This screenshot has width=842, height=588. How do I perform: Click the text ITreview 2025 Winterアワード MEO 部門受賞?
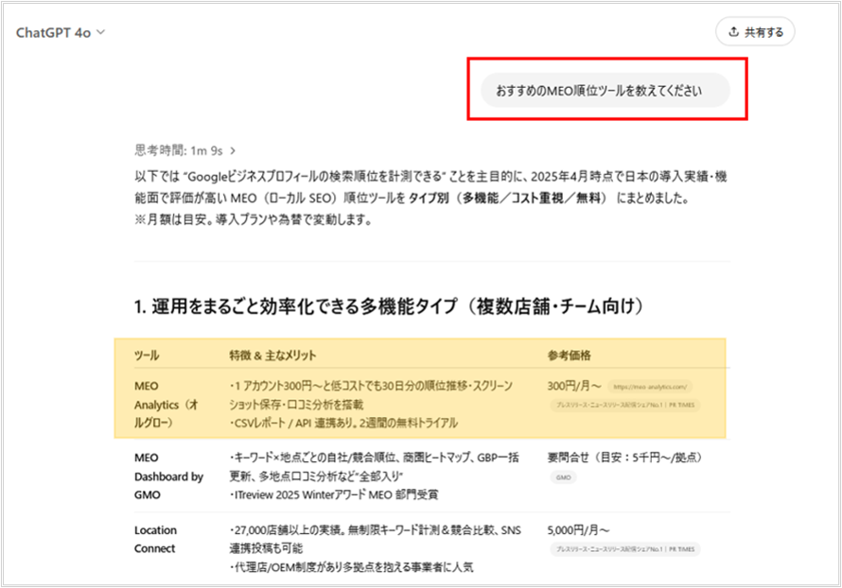point(336,494)
